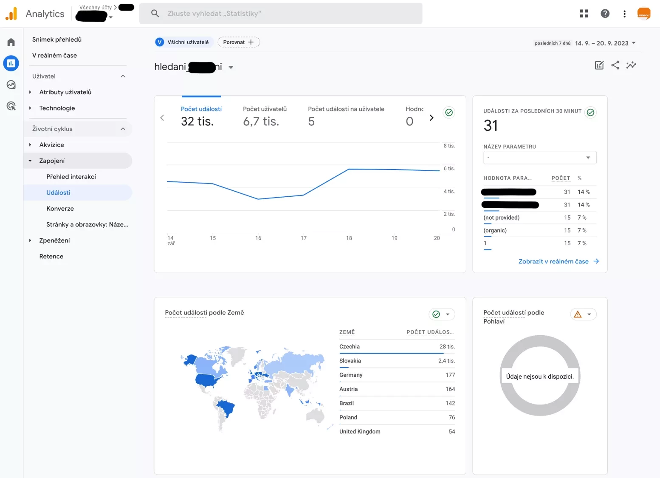Click Všechny účty breadcrumb
This screenshot has width=660, height=478.
tap(96, 8)
